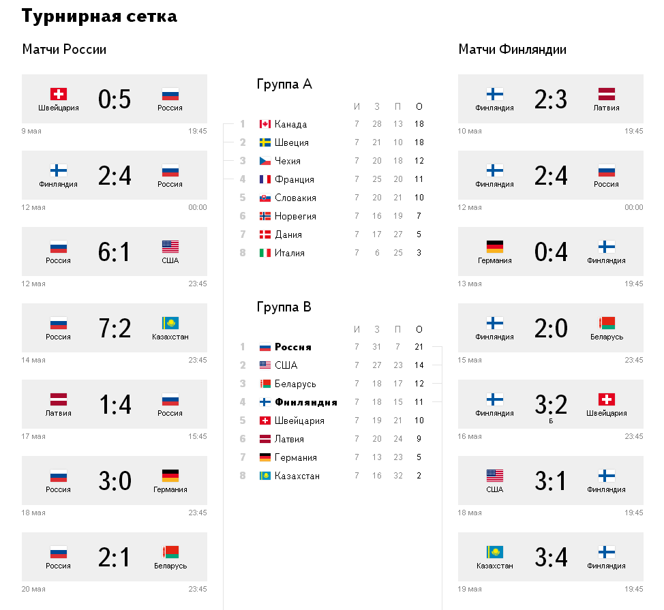This screenshot has height=610, width=664.
Task: Open the Russia–Kazakhstan 7:2 match score
Action: click(x=115, y=329)
